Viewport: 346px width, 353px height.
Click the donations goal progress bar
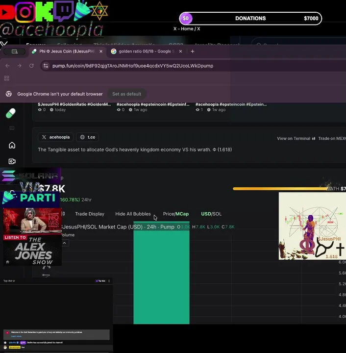(x=250, y=19)
